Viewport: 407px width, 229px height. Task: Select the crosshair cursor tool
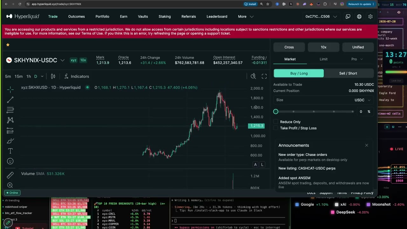[10, 89]
